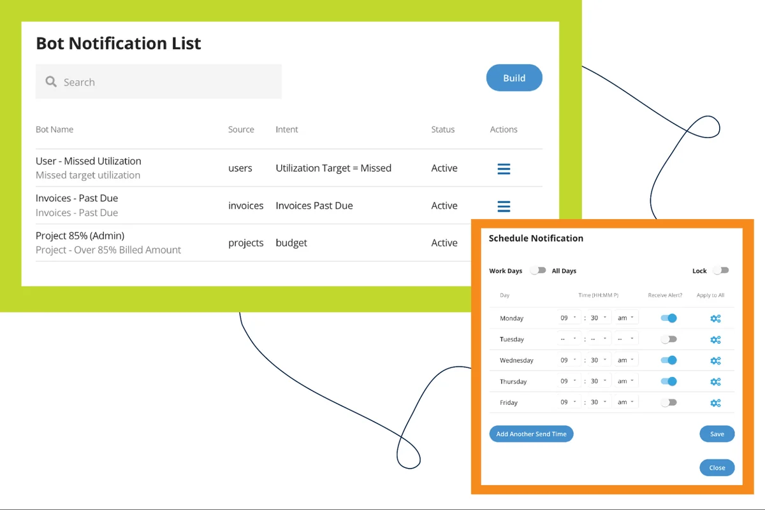765x510 pixels.
Task: Click the Bot Name column header
Action: [x=54, y=129]
